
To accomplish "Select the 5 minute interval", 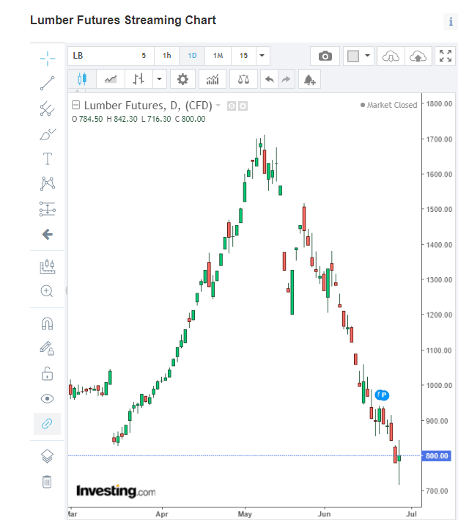I will pos(144,56).
